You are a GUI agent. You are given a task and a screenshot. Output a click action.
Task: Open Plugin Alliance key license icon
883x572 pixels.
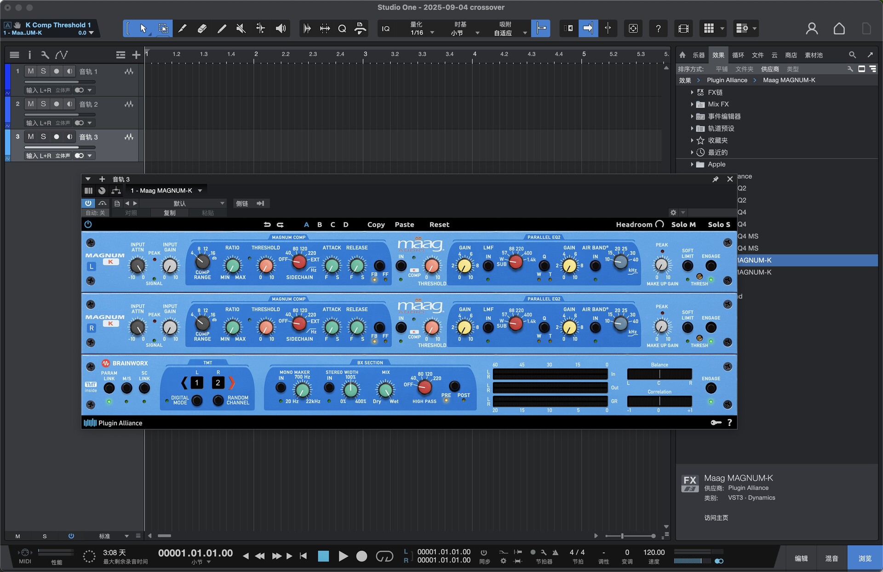716,423
